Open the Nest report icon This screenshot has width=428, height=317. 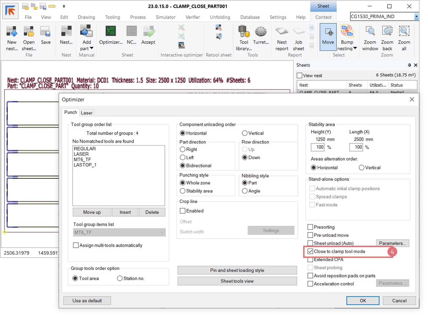(282, 32)
